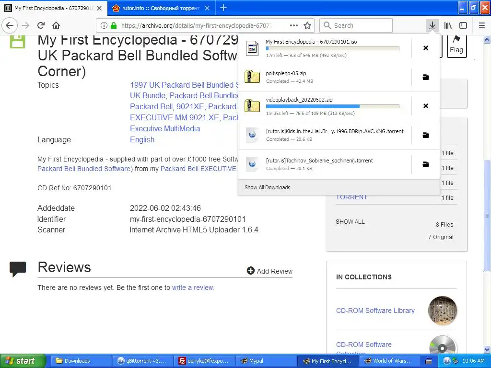The width and height of the screenshot is (491, 368).
Task: Open the 1997 UK Packard Bell Bundled topic link
Action: tap(184, 85)
